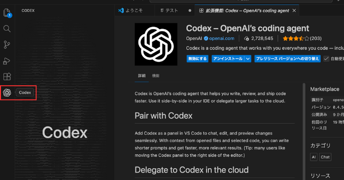
Task: Click the star rating (203)
Action: click(302, 38)
